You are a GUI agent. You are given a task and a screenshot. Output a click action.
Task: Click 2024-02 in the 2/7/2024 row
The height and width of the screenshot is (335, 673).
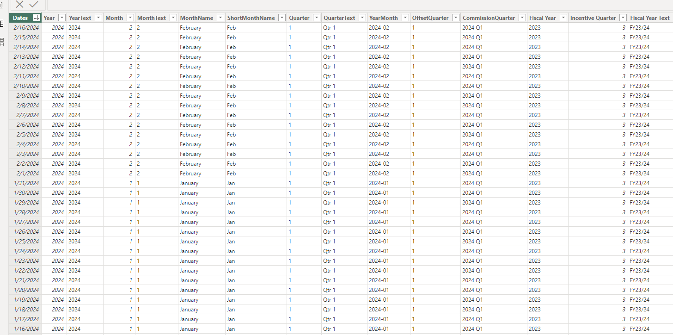click(379, 115)
